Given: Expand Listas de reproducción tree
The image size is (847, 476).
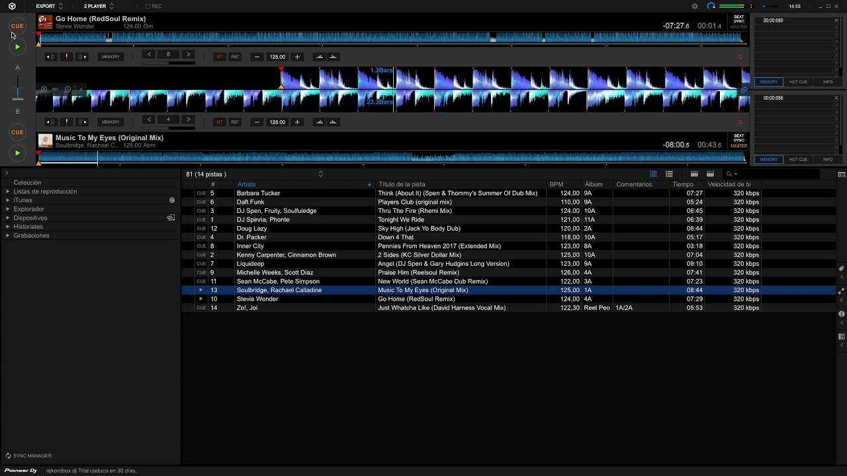Looking at the screenshot, I should coord(8,192).
